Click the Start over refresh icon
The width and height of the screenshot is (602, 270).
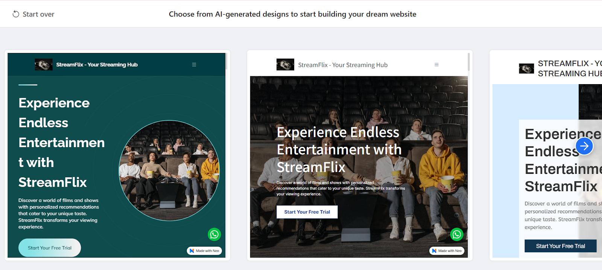coord(16,14)
